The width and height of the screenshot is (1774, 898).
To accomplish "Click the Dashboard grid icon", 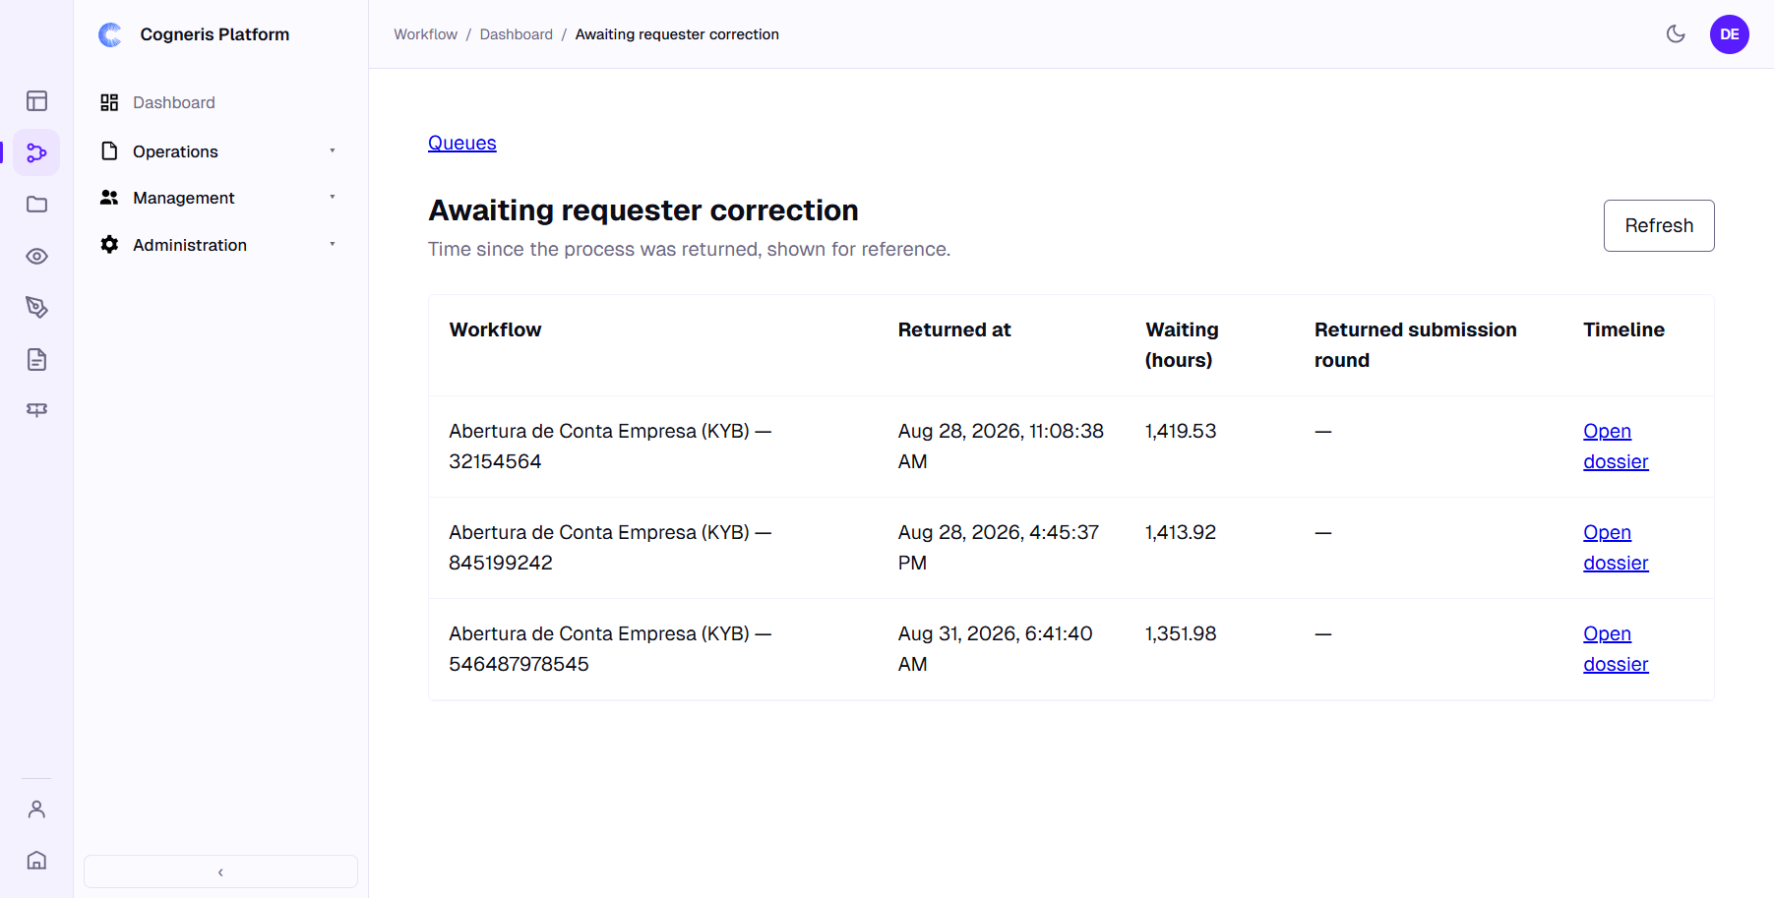I will (109, 102).
